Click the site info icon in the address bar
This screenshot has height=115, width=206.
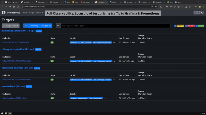tap(22, 7)
